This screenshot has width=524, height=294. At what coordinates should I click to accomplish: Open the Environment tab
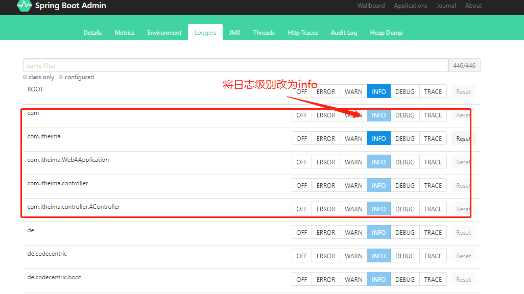164,32
